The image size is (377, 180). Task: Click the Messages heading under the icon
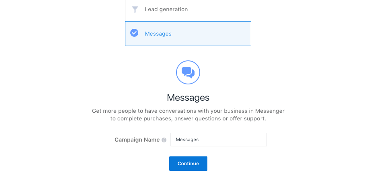coord(188,98)
